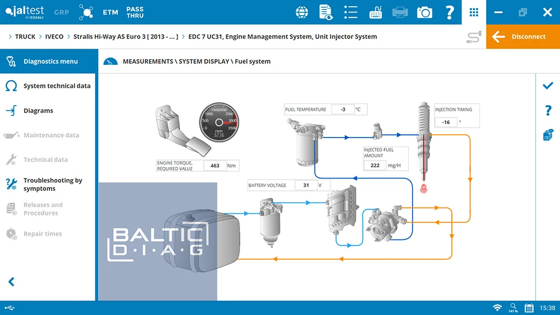Collapse sidebar with back chevron

[x=11, y=282]
